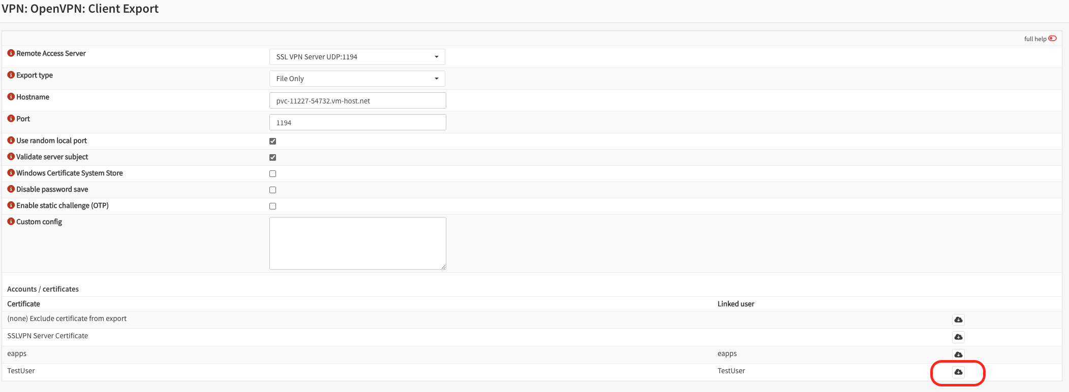
Task: Click info icon beside Port label
Action: click(x=11, y=119)
